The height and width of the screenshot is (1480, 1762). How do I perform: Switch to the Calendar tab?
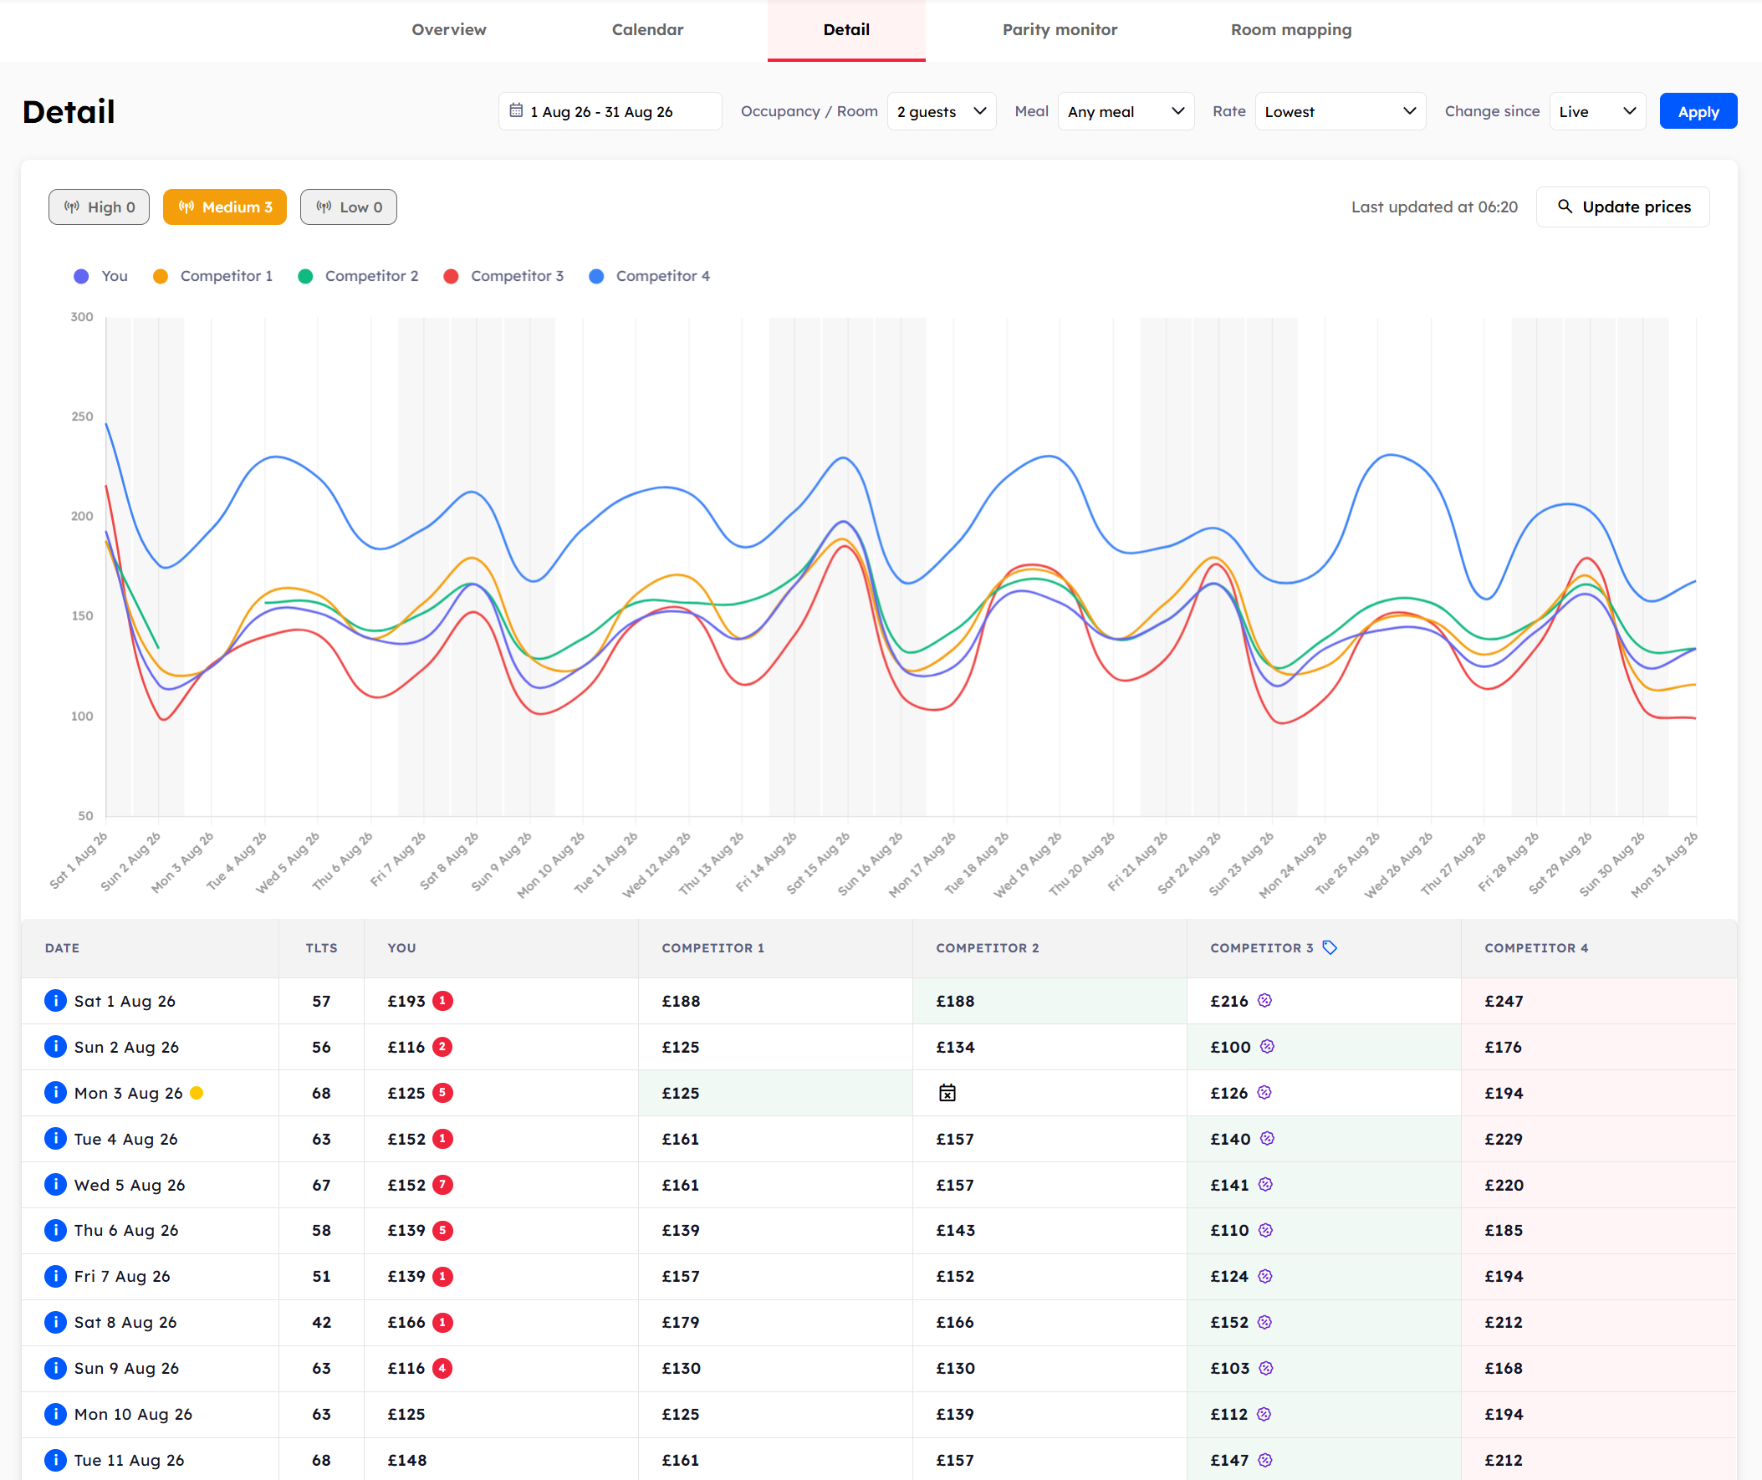click(x=648, y=30)
